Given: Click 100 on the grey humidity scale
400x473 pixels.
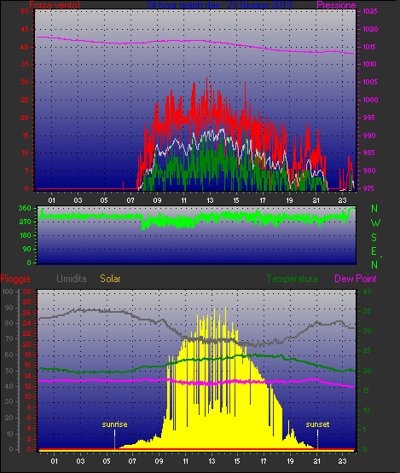Looking at the screenshot, I should tap(7, 291).
